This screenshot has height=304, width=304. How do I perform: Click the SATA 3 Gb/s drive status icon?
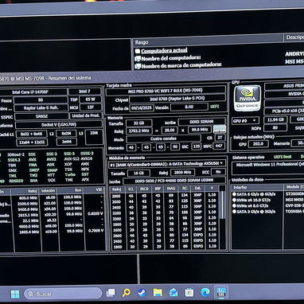[234, 212]
